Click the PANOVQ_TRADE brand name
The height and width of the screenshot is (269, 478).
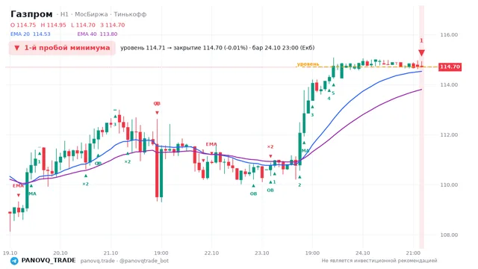(49, 261)
